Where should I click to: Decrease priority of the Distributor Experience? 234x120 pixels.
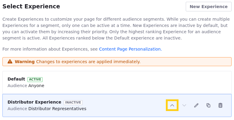184,105
